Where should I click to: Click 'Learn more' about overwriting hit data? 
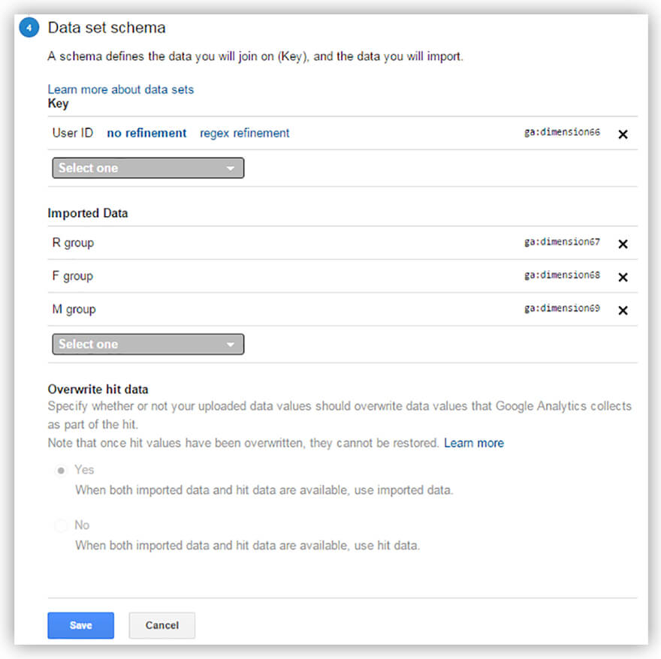pos(473,443)
